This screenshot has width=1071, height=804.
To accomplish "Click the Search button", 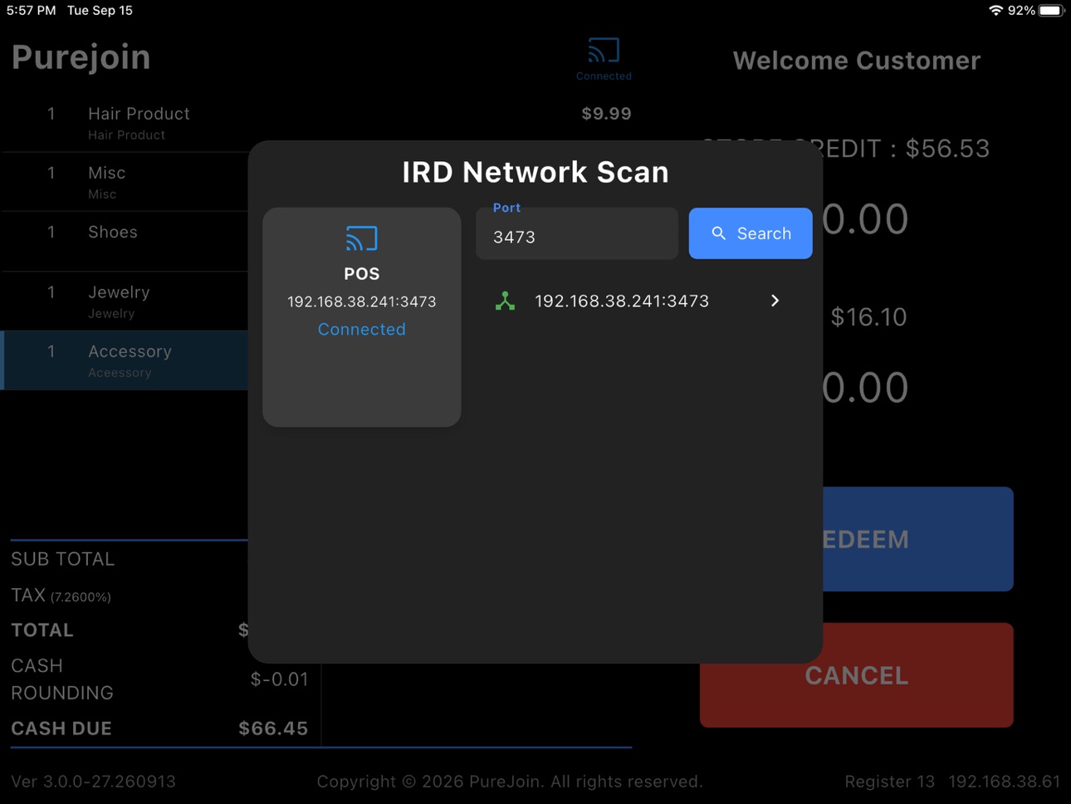I will [751, 233].
